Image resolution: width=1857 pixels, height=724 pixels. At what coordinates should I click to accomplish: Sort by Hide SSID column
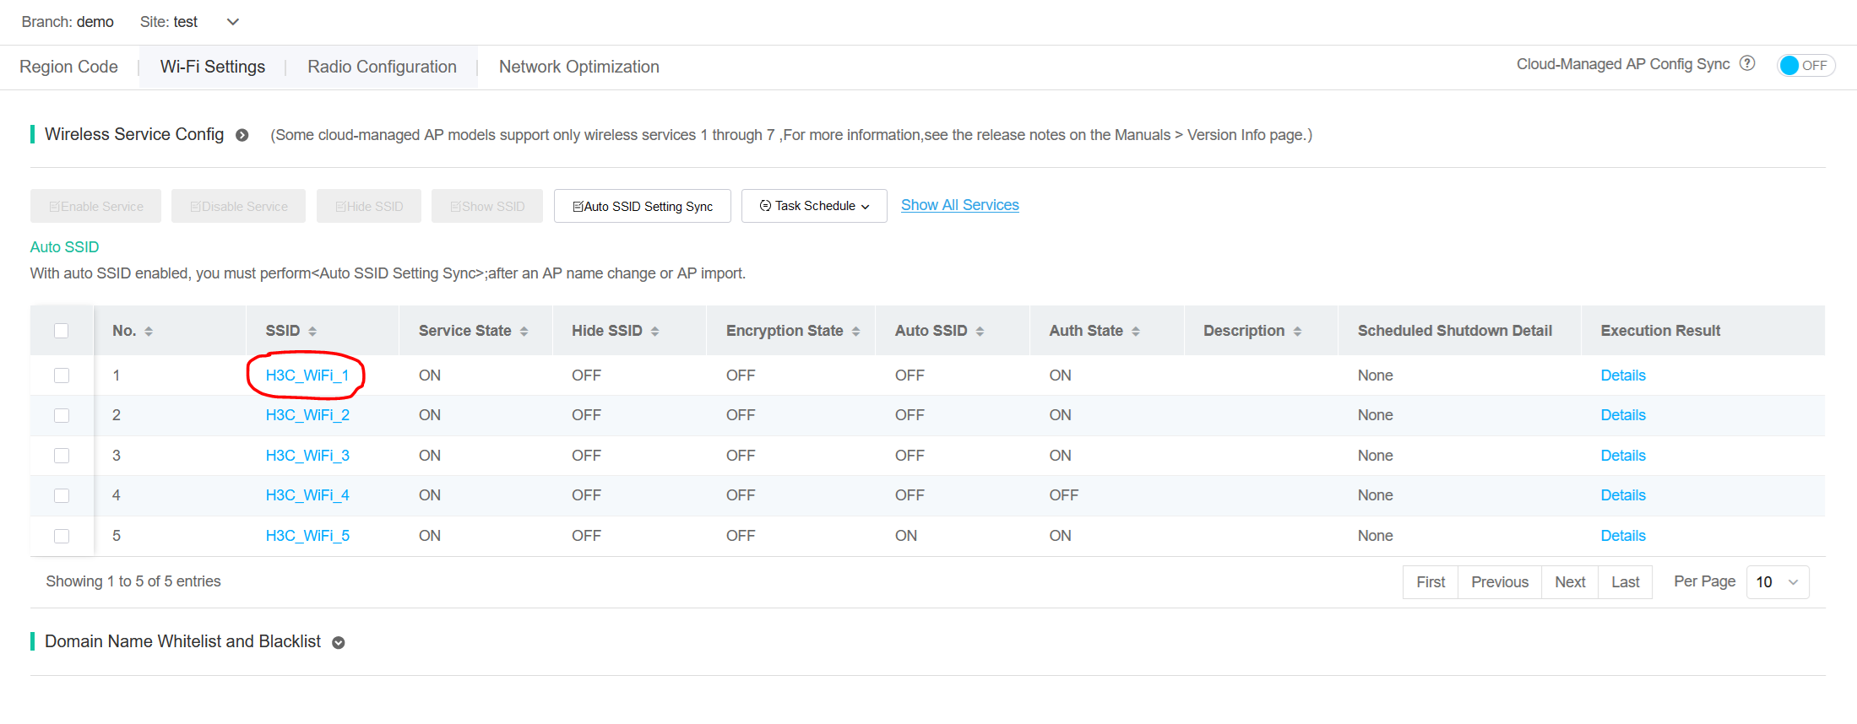[x=654, y=332]
